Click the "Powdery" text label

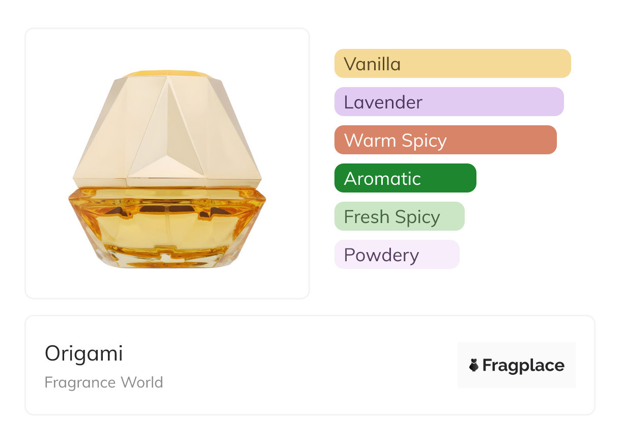click(x=381, y=255)
